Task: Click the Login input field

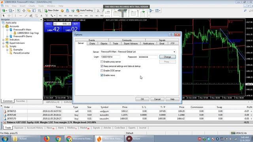Action: (x=110, y=57)
